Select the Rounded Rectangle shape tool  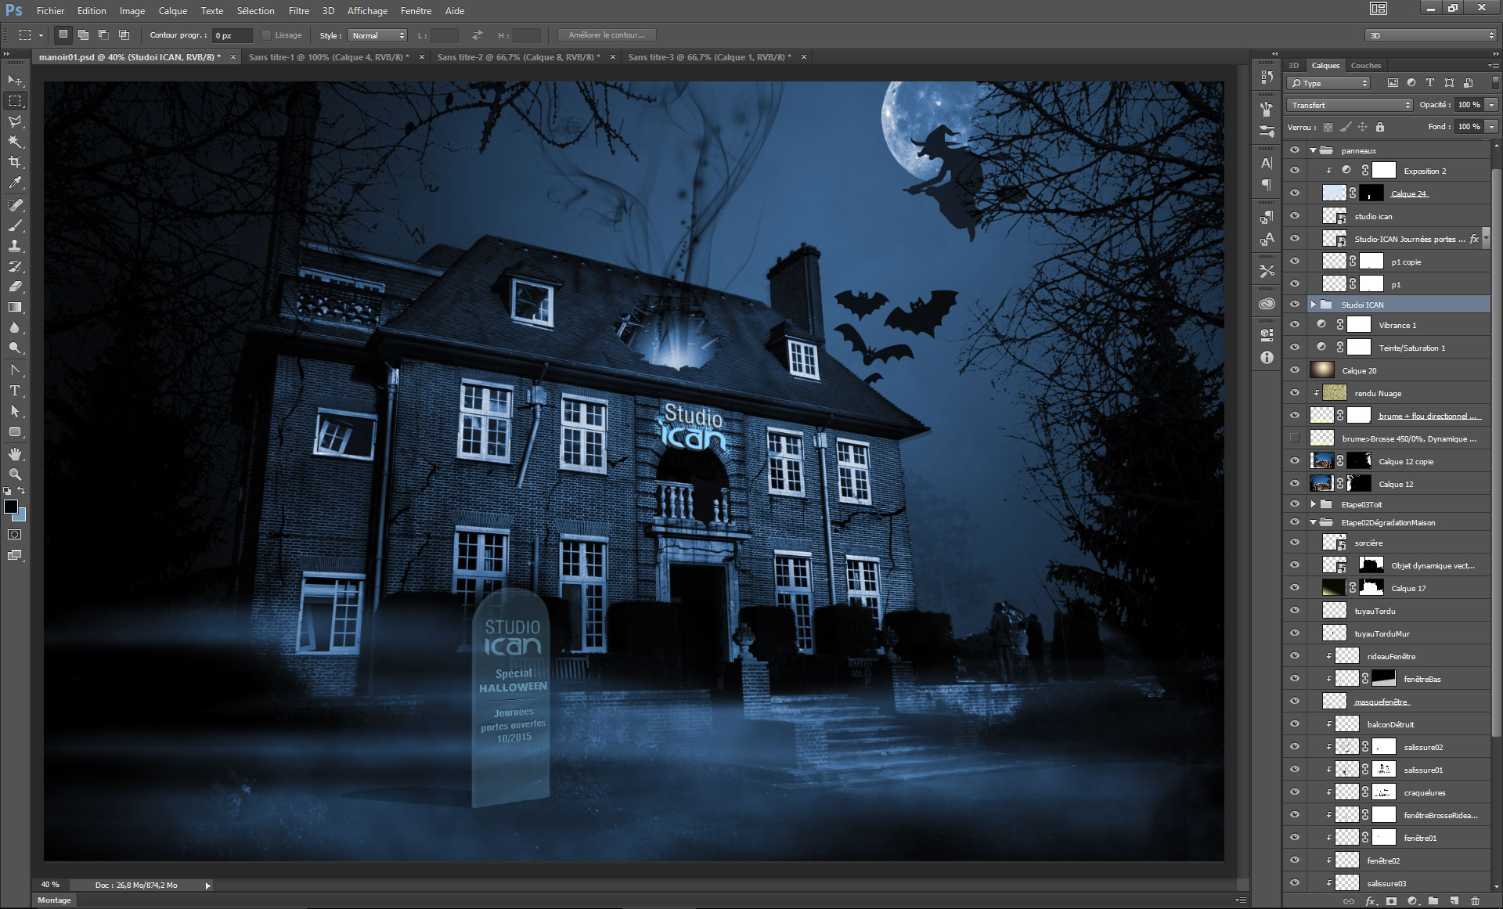pos(15,431)
